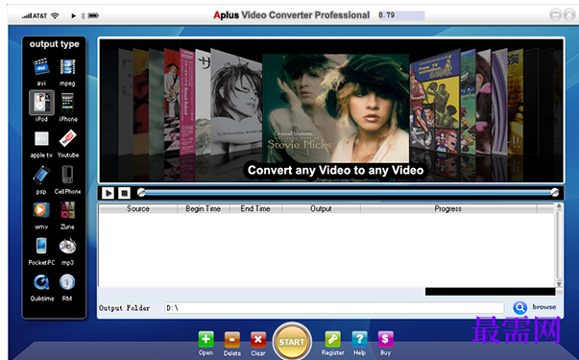
Task: Click the Progress column header
Action: pyautogui.click(x=447, y=208)
